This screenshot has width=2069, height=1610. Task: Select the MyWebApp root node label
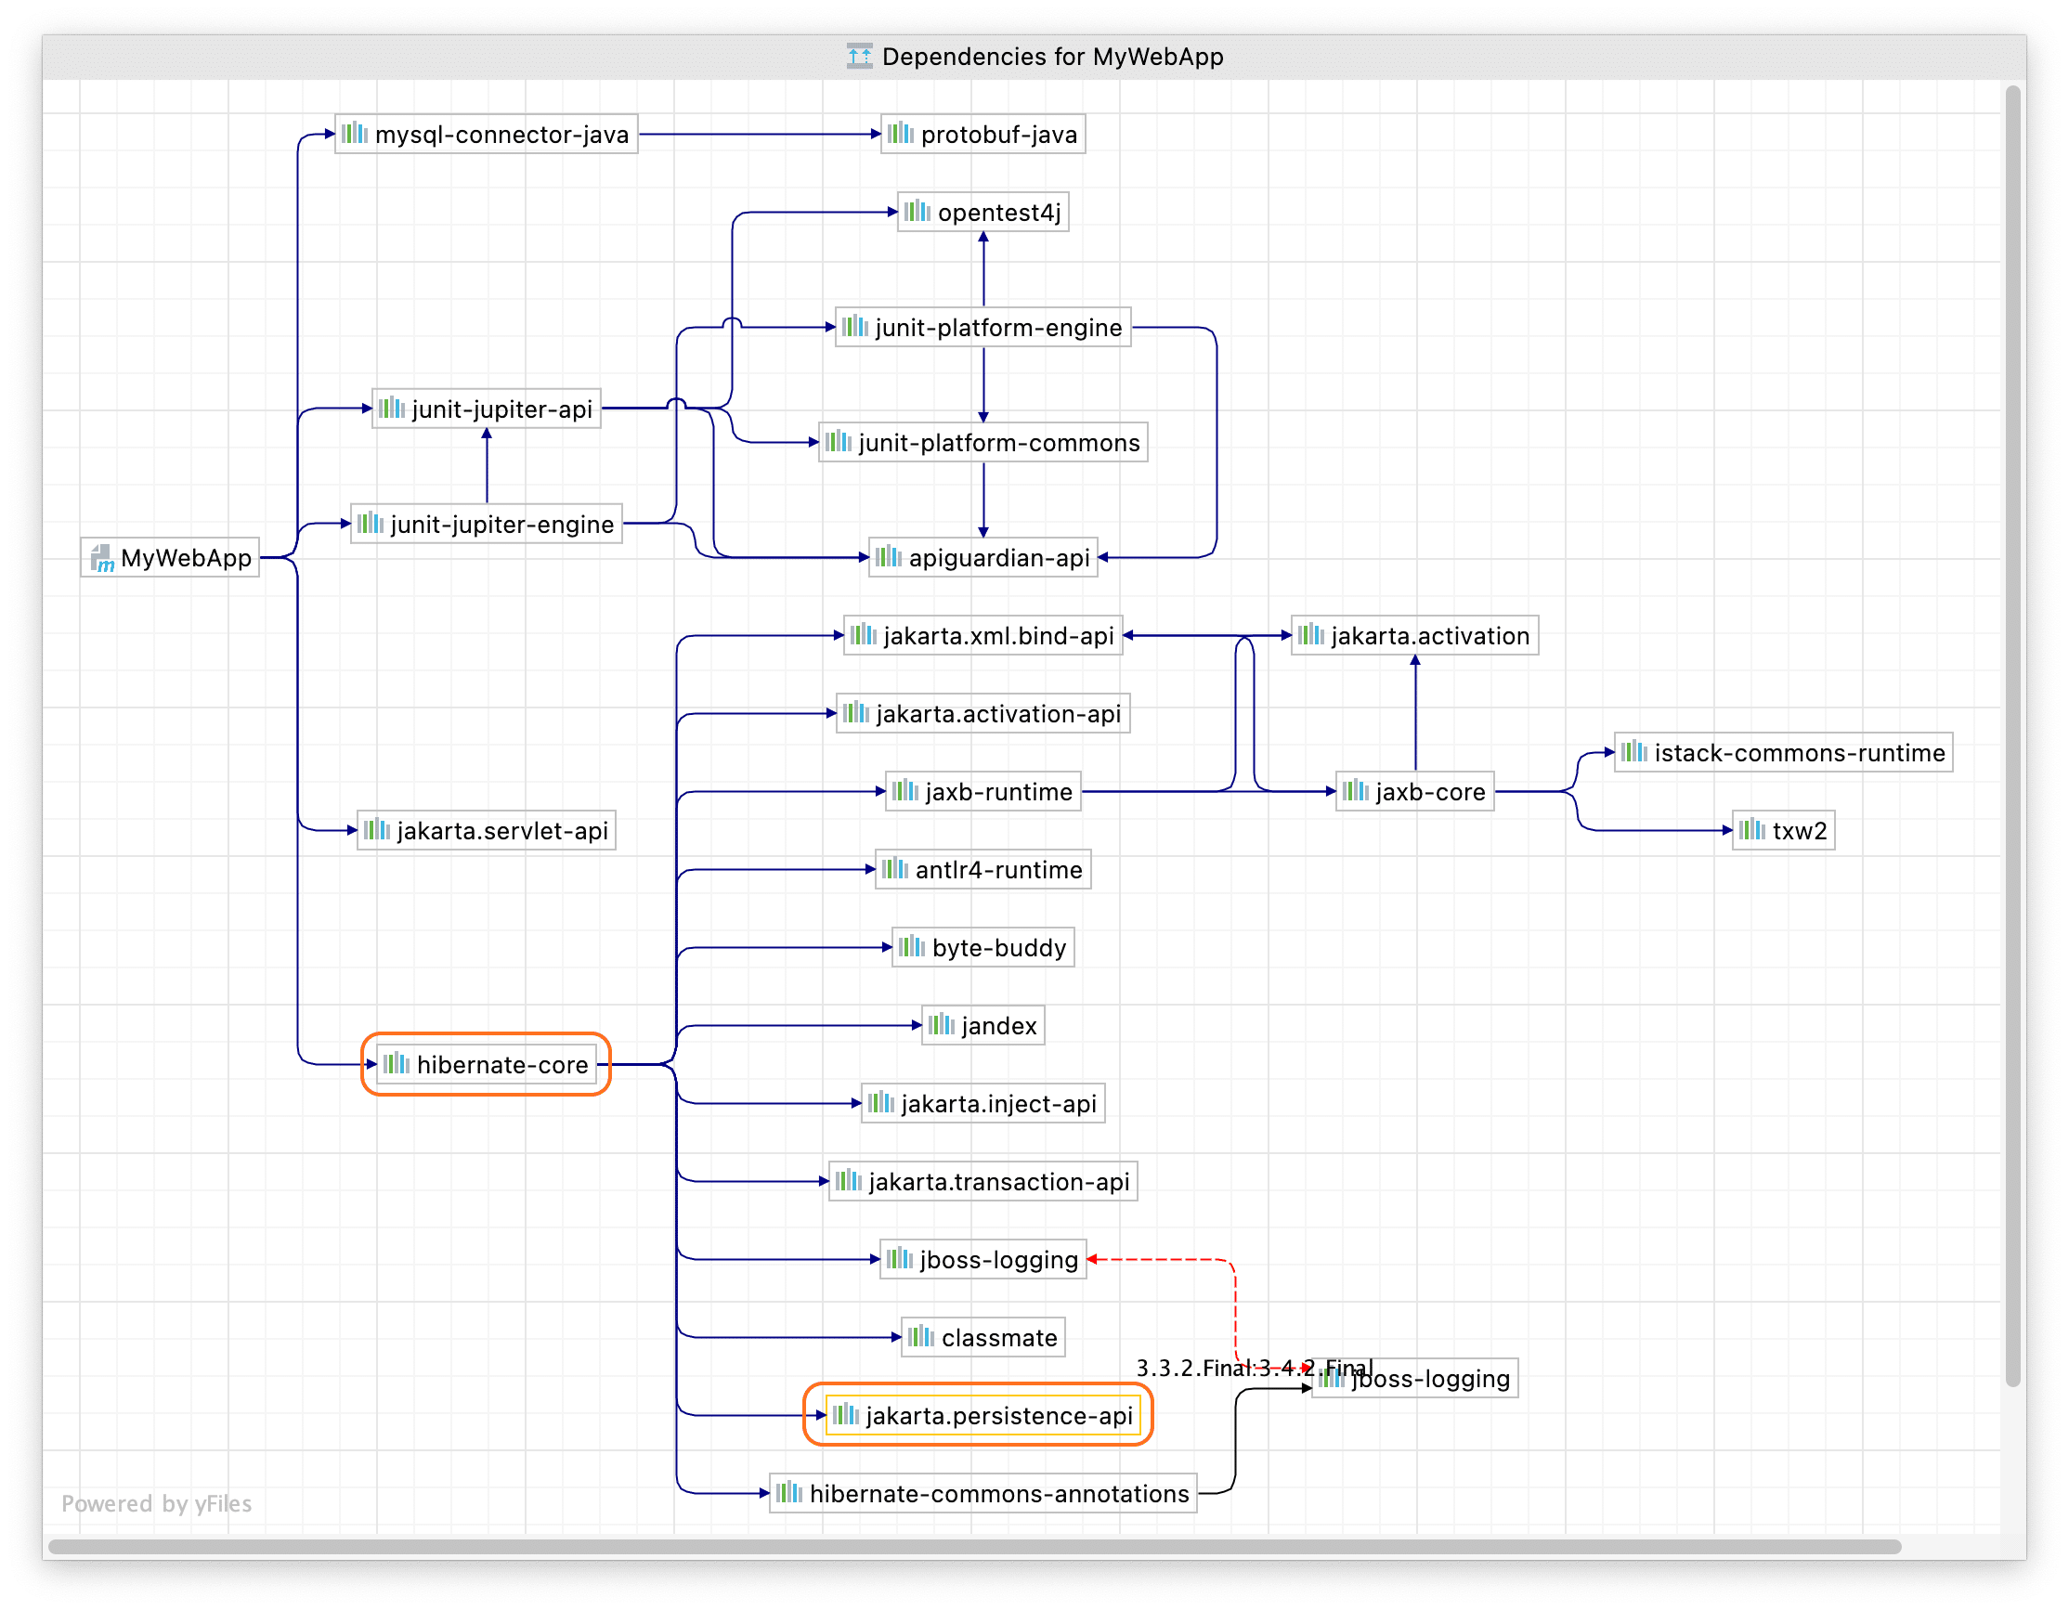click(x=187, y=558)
